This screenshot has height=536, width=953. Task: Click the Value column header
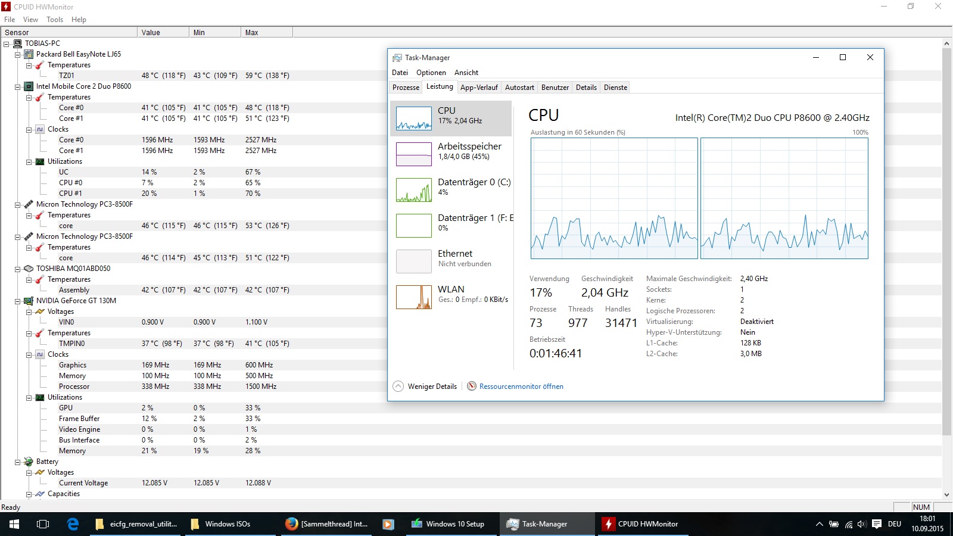pyautogui.click(x=163, y=33)
